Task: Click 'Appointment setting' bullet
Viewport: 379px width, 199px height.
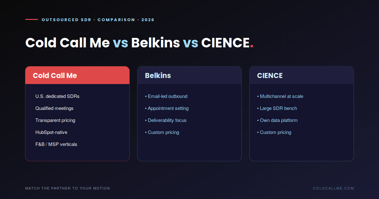Action: (167, 108)
